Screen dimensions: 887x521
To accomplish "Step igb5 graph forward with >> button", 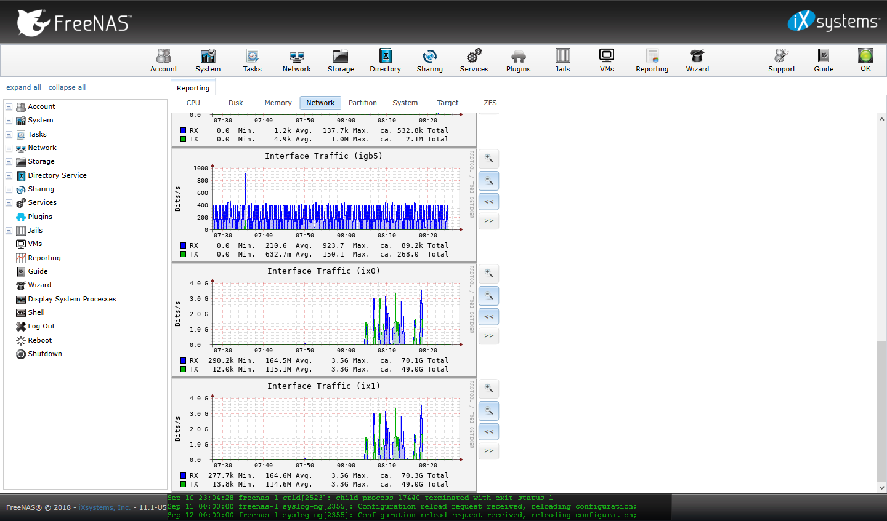I will click(489, 221).
